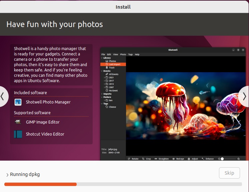249x192 pixels.
Task: Expand the Running dpkg details
Action: click(x=7, y=175)
